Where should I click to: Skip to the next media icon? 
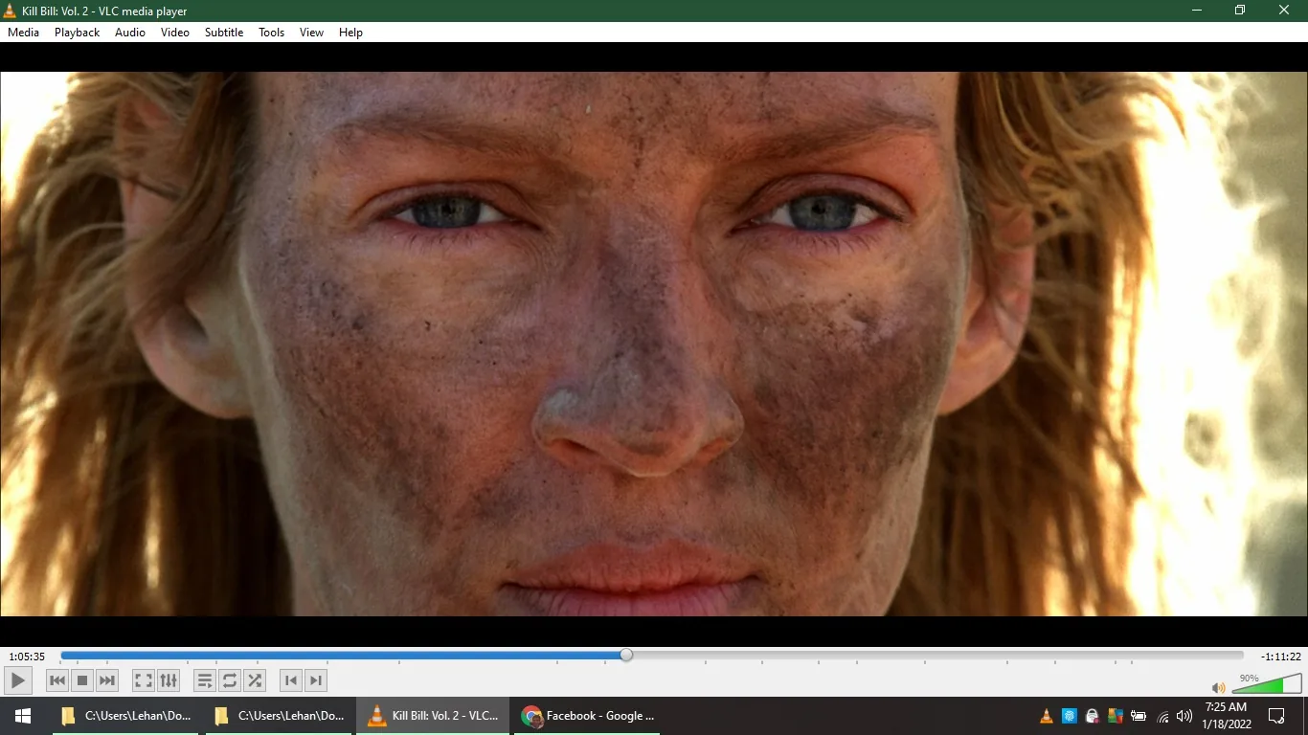click(x=106, y=680)
